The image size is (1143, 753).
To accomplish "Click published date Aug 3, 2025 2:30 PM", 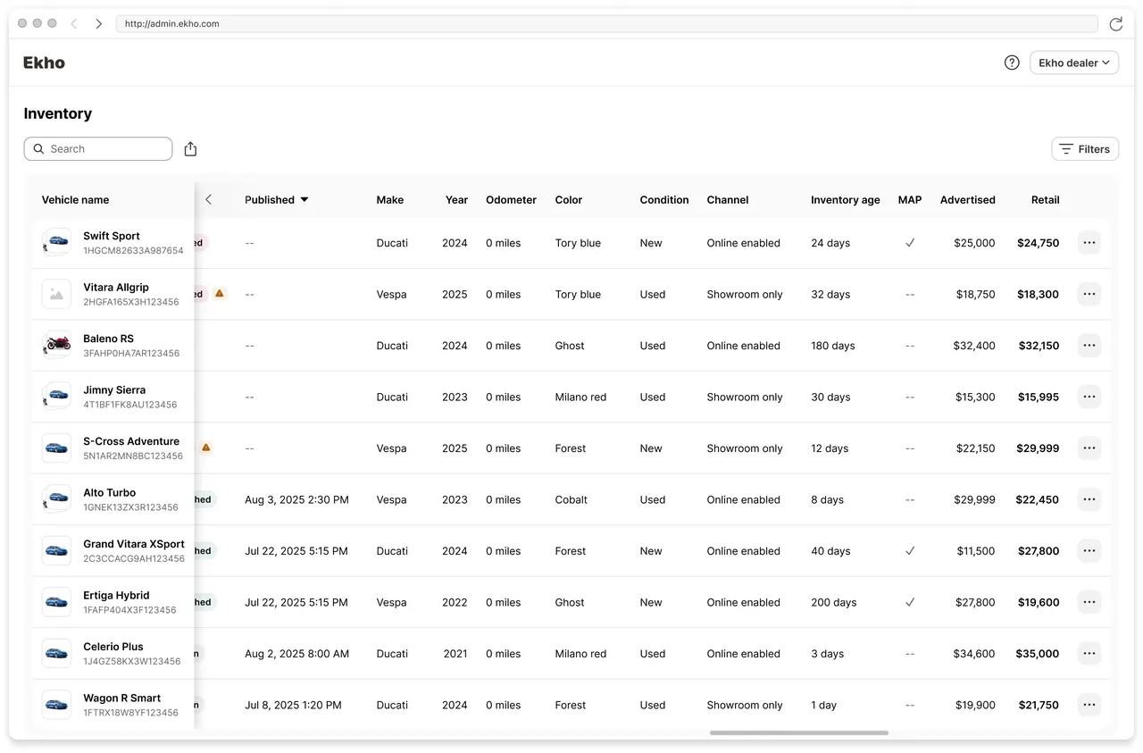I will (296, 499).
